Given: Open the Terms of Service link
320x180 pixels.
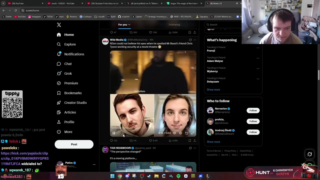Looking at the screenshot, I should point(214,151).
